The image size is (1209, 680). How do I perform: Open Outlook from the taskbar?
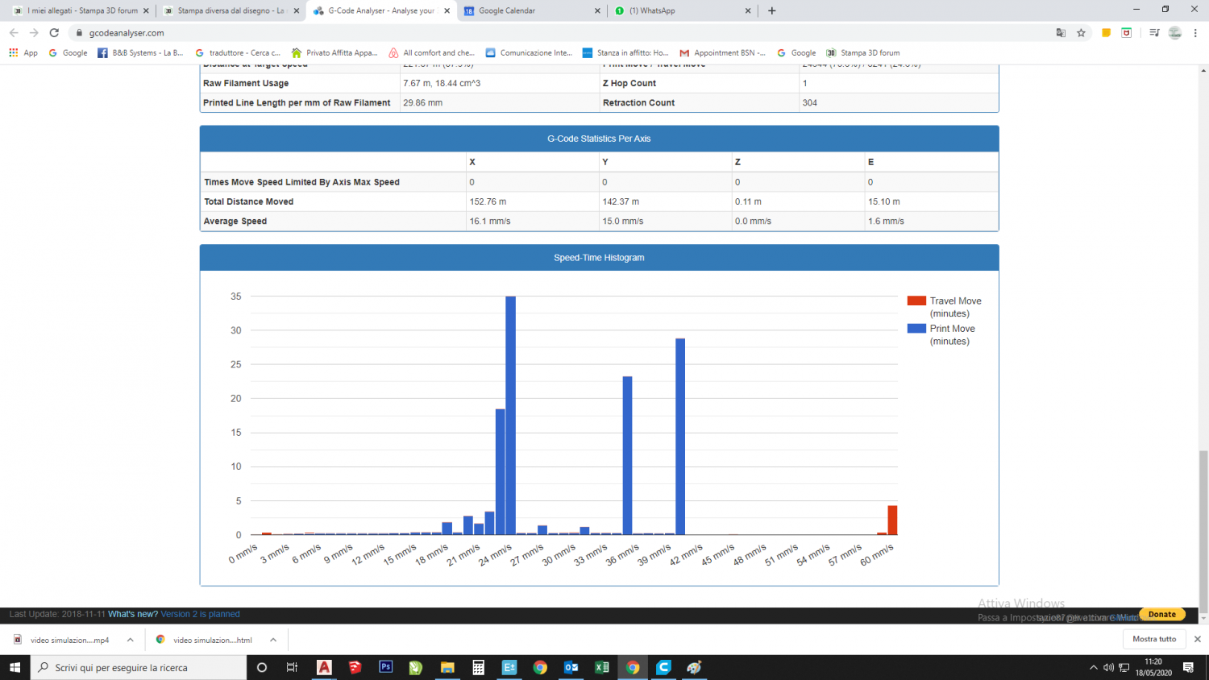click(x=571, y=667)
